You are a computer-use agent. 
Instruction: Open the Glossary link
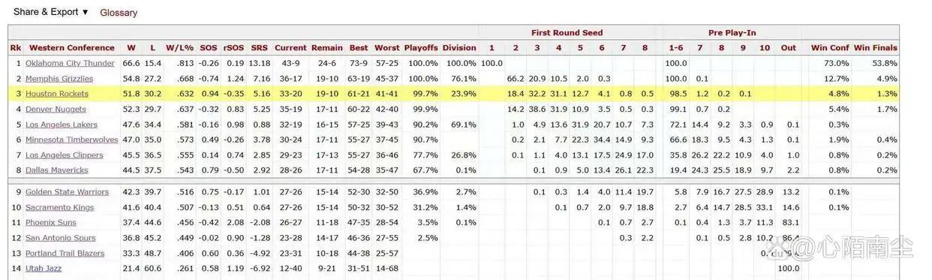pos(119,13)
